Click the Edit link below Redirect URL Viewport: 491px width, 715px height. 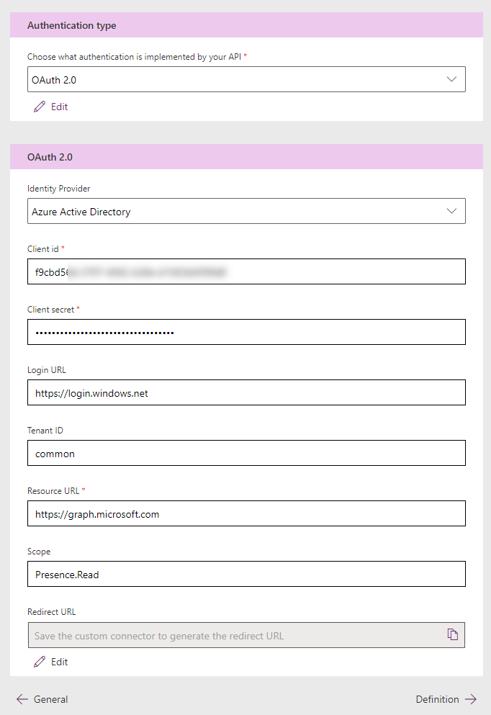point(59,662)
